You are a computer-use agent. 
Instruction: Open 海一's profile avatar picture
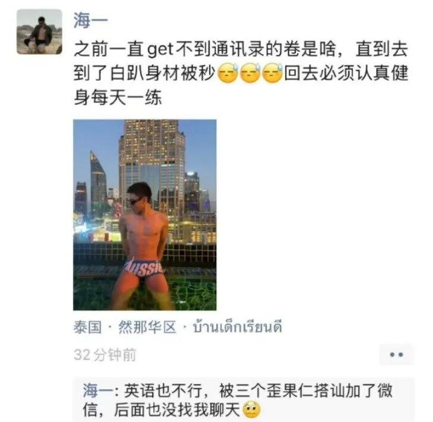[39, 32]
